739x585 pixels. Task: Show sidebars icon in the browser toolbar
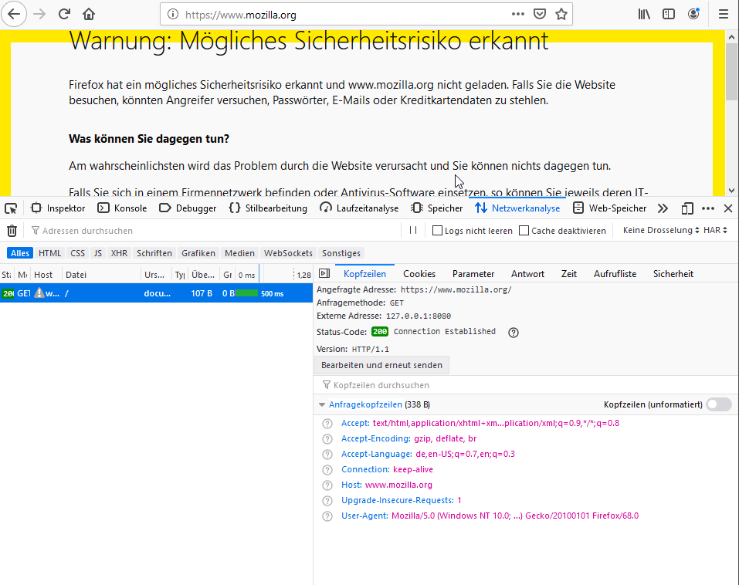(668, 14)
